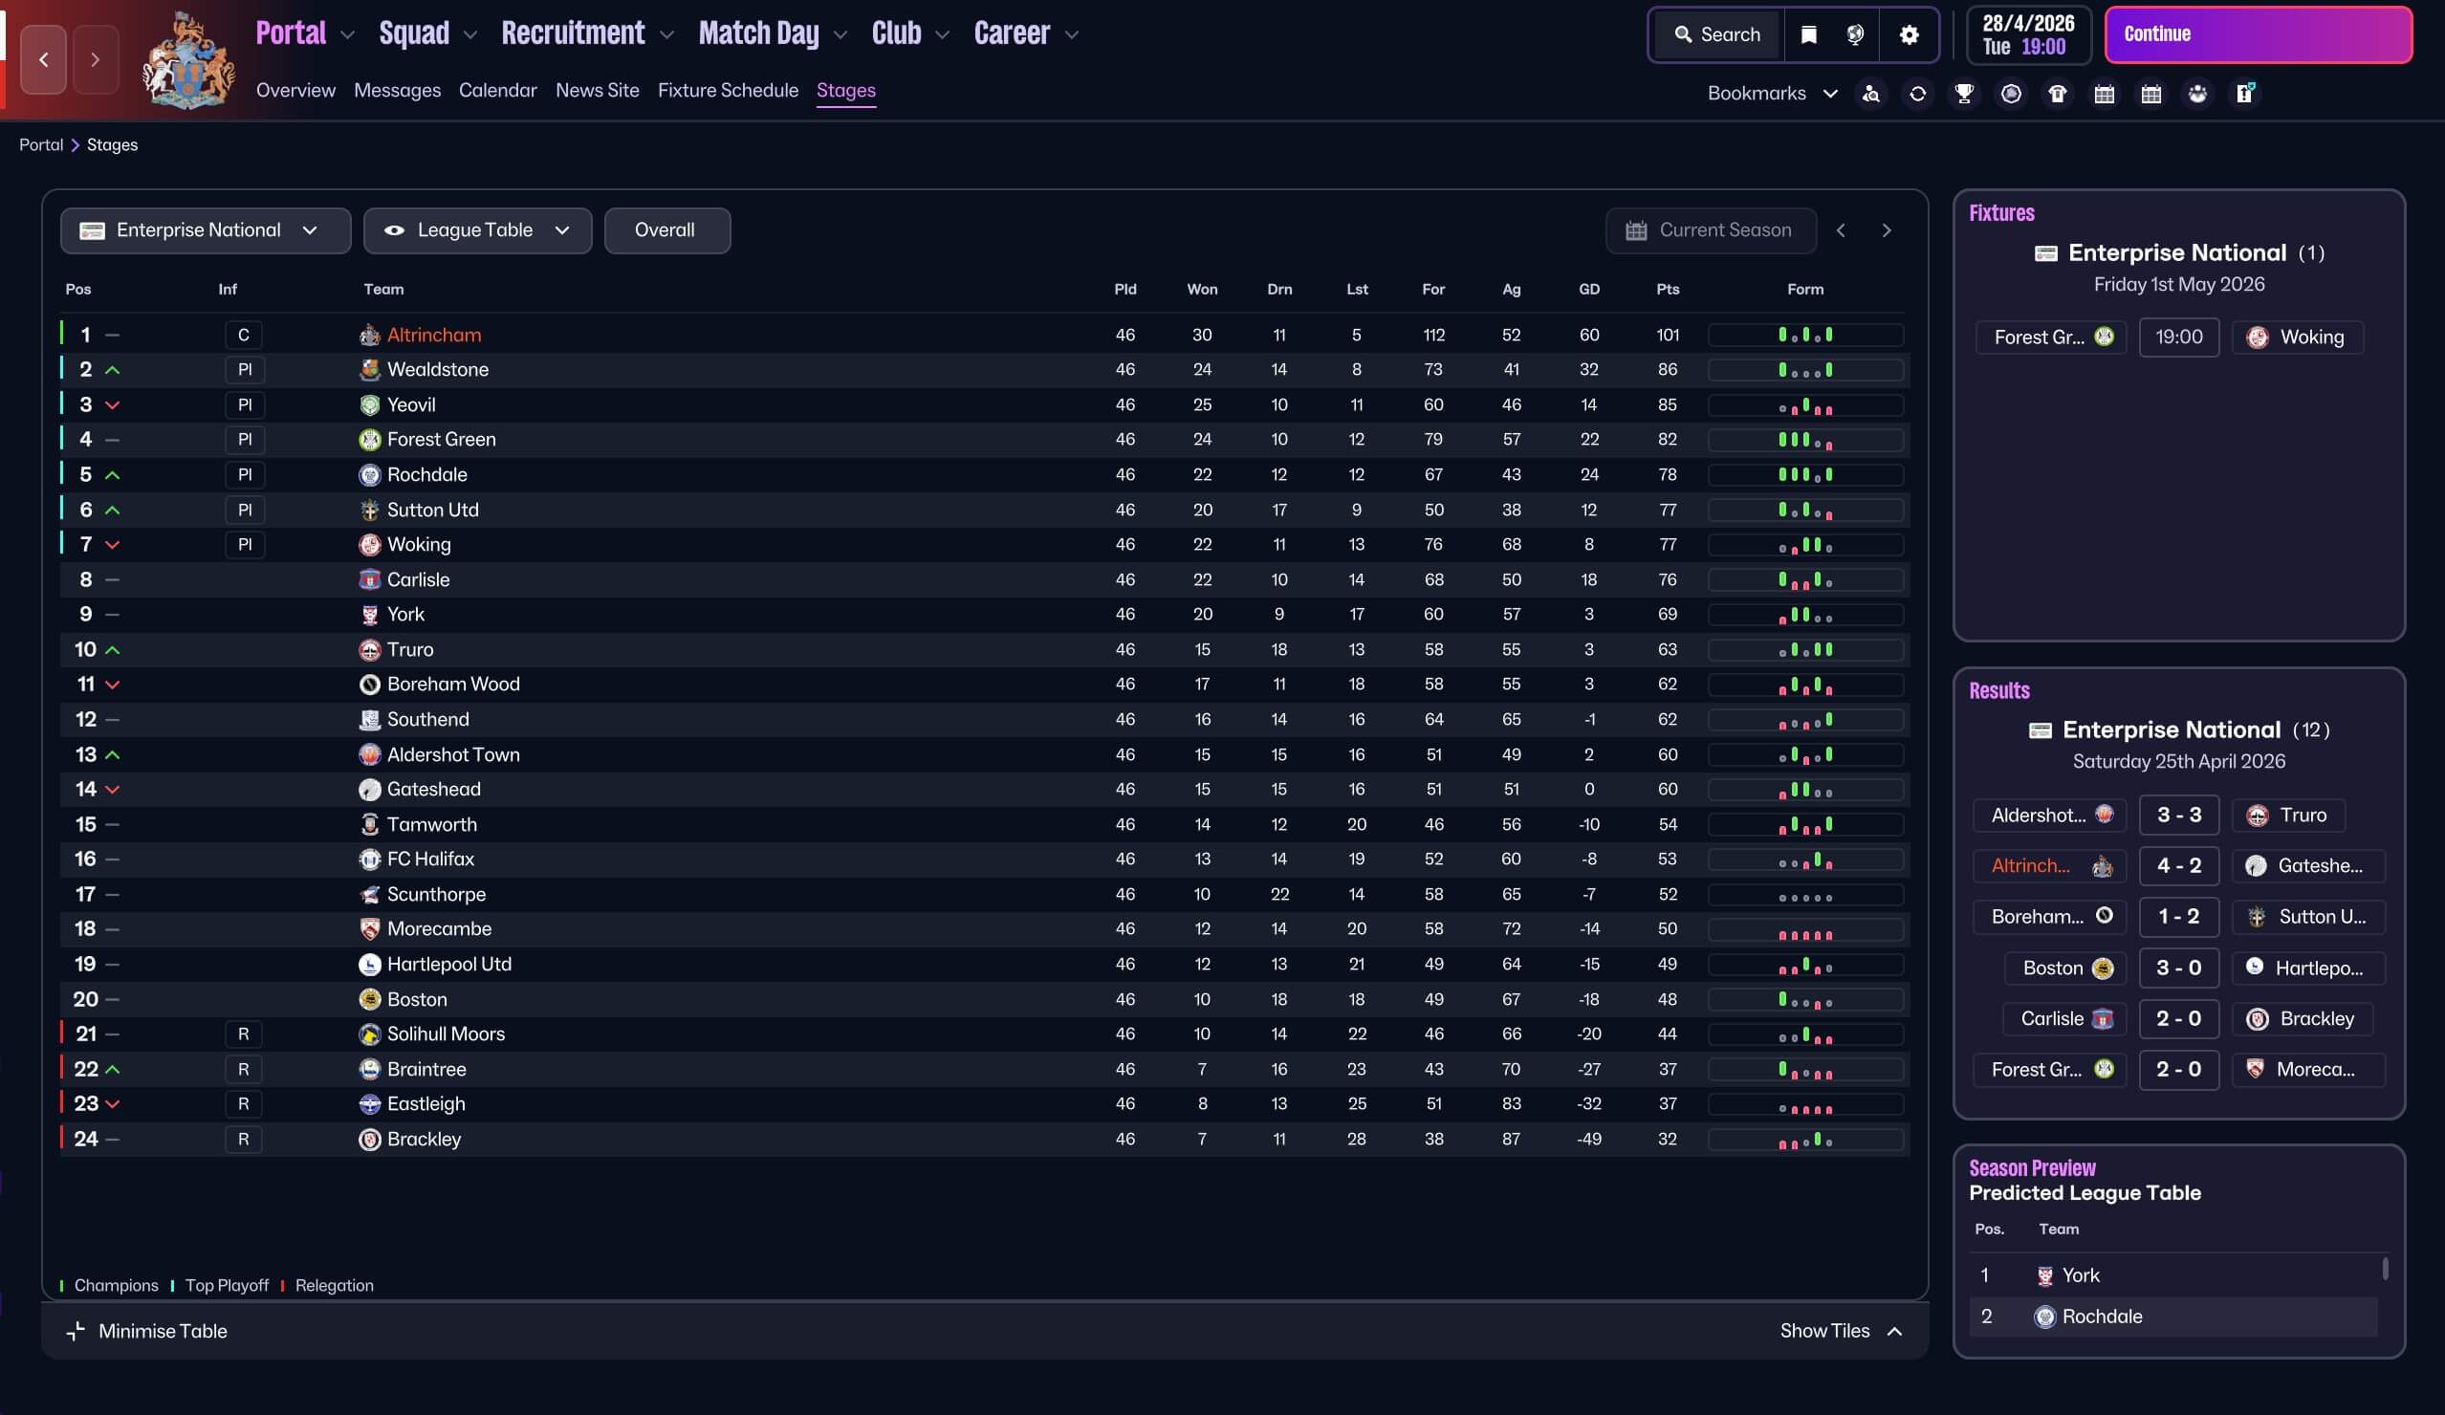The image size is (2445, 1415).
Task: Click the bookmark flag icon beside Search
Action: [x=1808, y=35]
